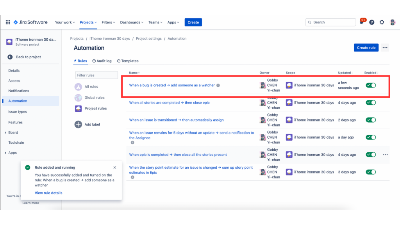This screenshot has height=225, width=400.
Task: Open Details in project settings sidebar
Action: pos(14,71)
